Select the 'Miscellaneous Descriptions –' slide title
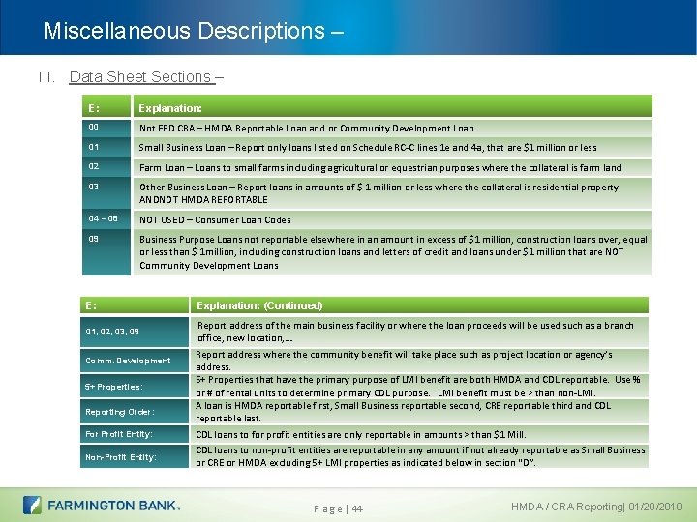 click(x=194, y=31)
